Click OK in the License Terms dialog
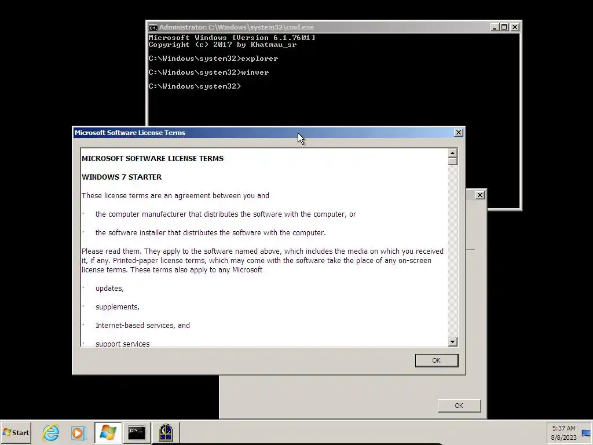 click(437, 360)
